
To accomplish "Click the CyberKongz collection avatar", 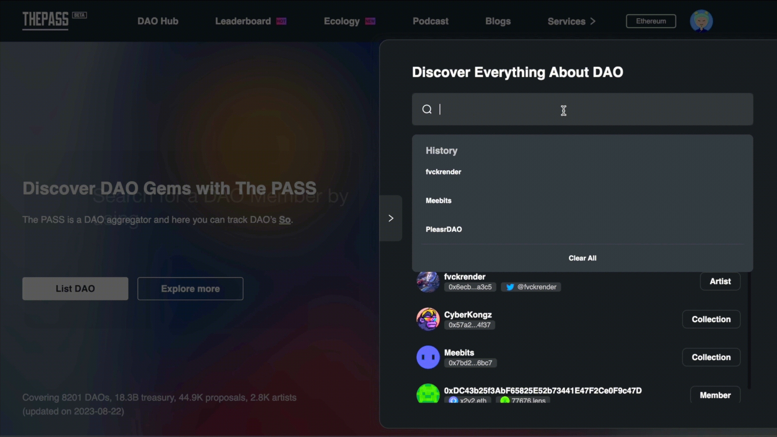I will pyautogui.click(x=428, y=319).
